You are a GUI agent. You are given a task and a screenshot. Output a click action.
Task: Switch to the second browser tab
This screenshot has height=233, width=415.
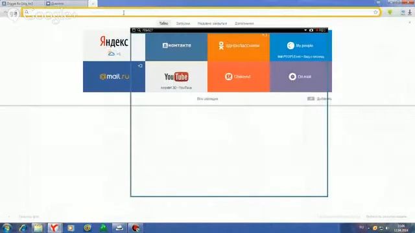tap(66, 4)
